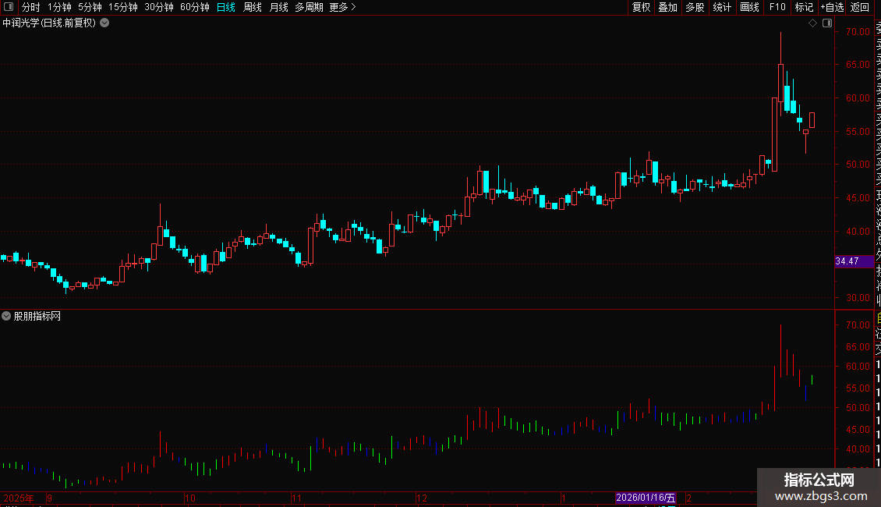Toggle the chart panel layout icon
This screenshot has height=507, width=881.
(x=827, y=23)
